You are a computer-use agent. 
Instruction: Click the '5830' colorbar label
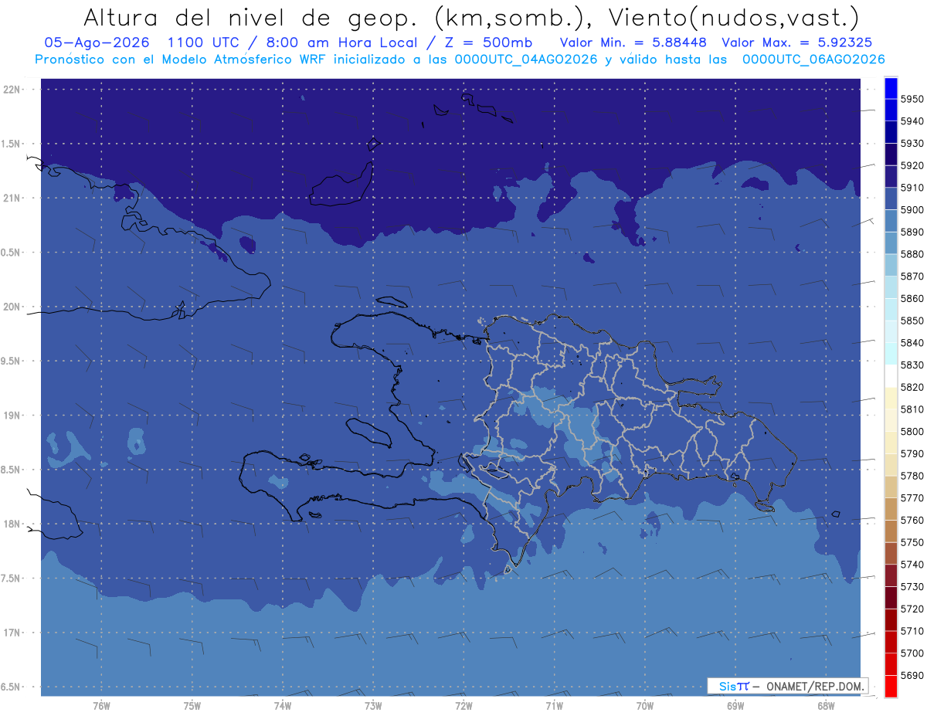pyautogui.click(x=912, y=365)
